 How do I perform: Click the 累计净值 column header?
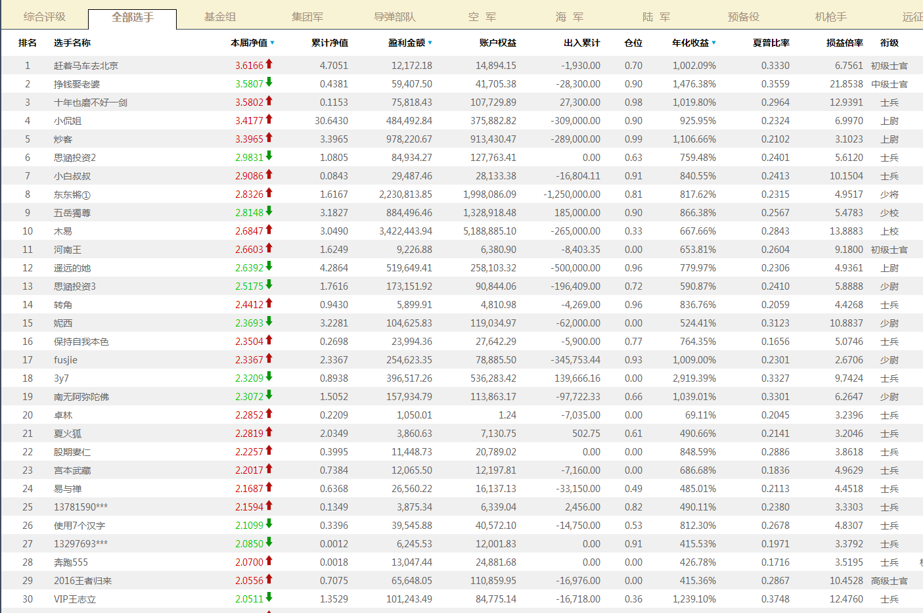click(330, 43)
